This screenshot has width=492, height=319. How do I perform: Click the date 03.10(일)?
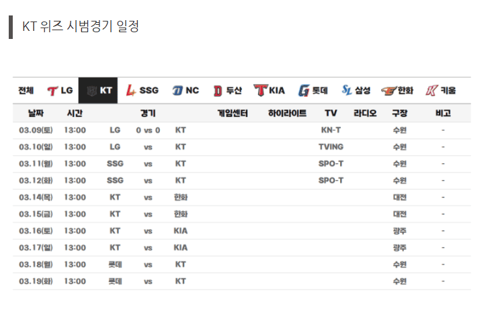(x=36, y=147)
